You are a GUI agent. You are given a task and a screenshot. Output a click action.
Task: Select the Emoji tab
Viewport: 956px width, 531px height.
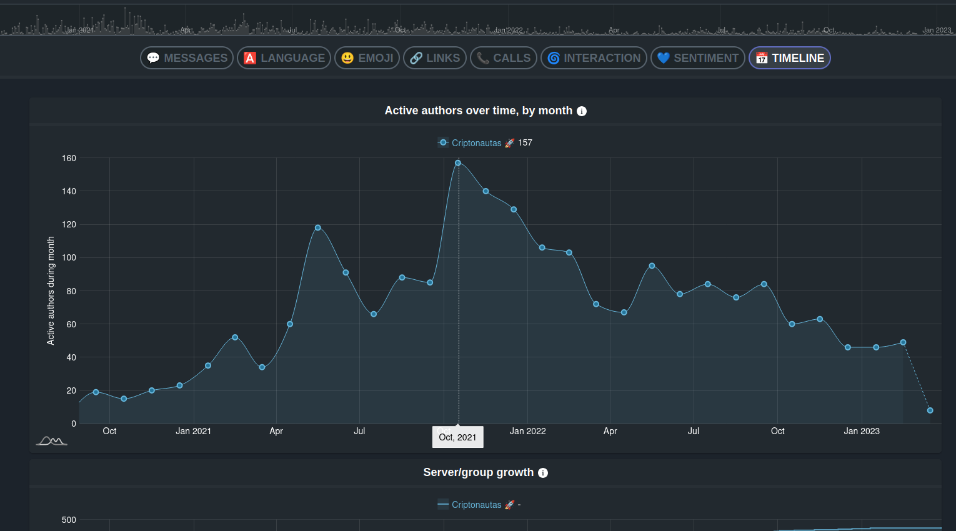(367, 58)
